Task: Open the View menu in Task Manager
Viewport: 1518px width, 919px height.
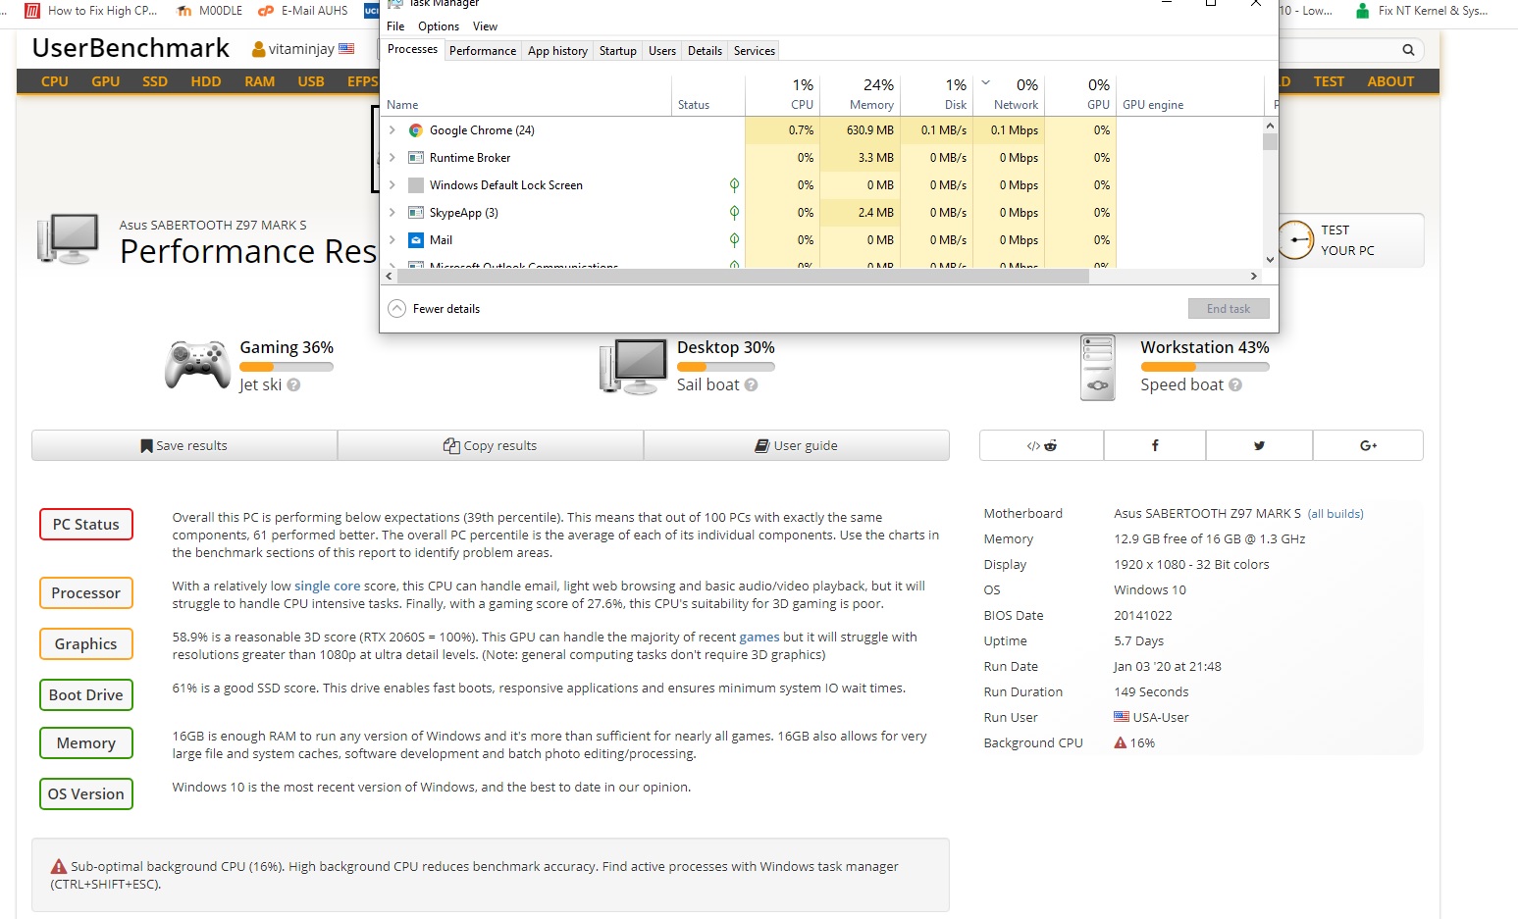Action: coord(485,26)
